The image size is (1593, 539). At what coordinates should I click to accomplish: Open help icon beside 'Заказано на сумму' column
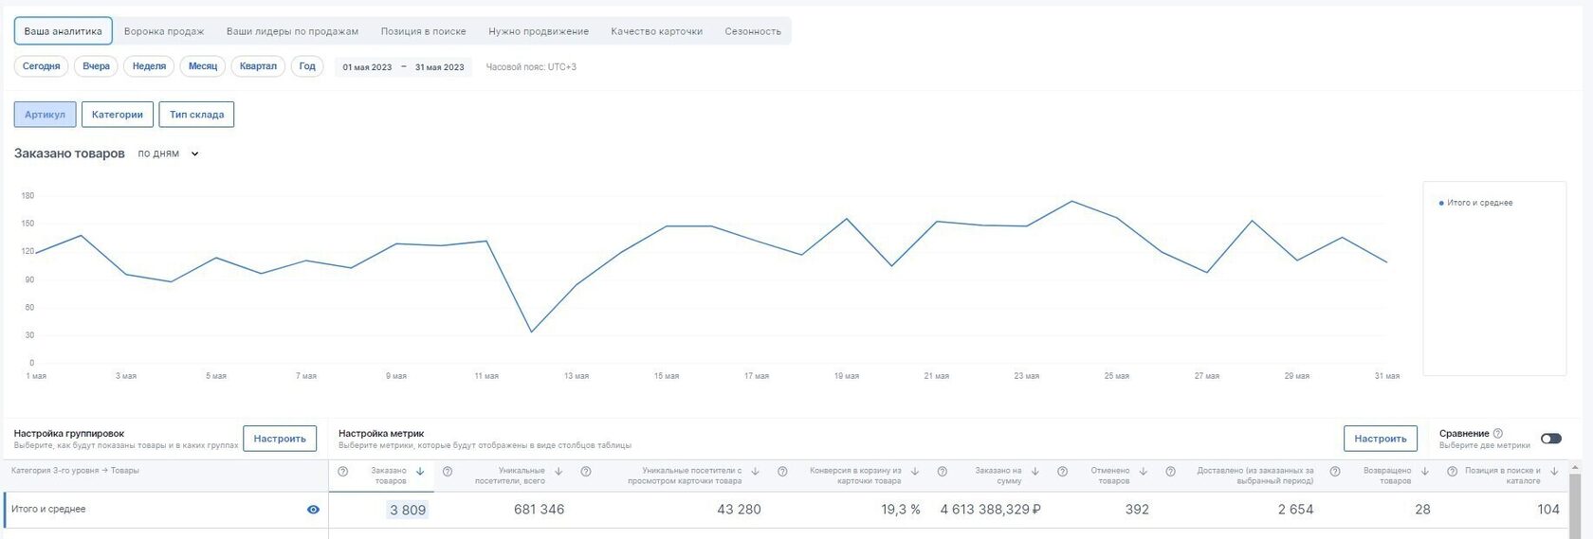[942, 471]
